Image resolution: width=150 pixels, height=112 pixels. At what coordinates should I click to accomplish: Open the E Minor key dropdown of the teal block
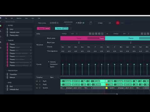116,34
